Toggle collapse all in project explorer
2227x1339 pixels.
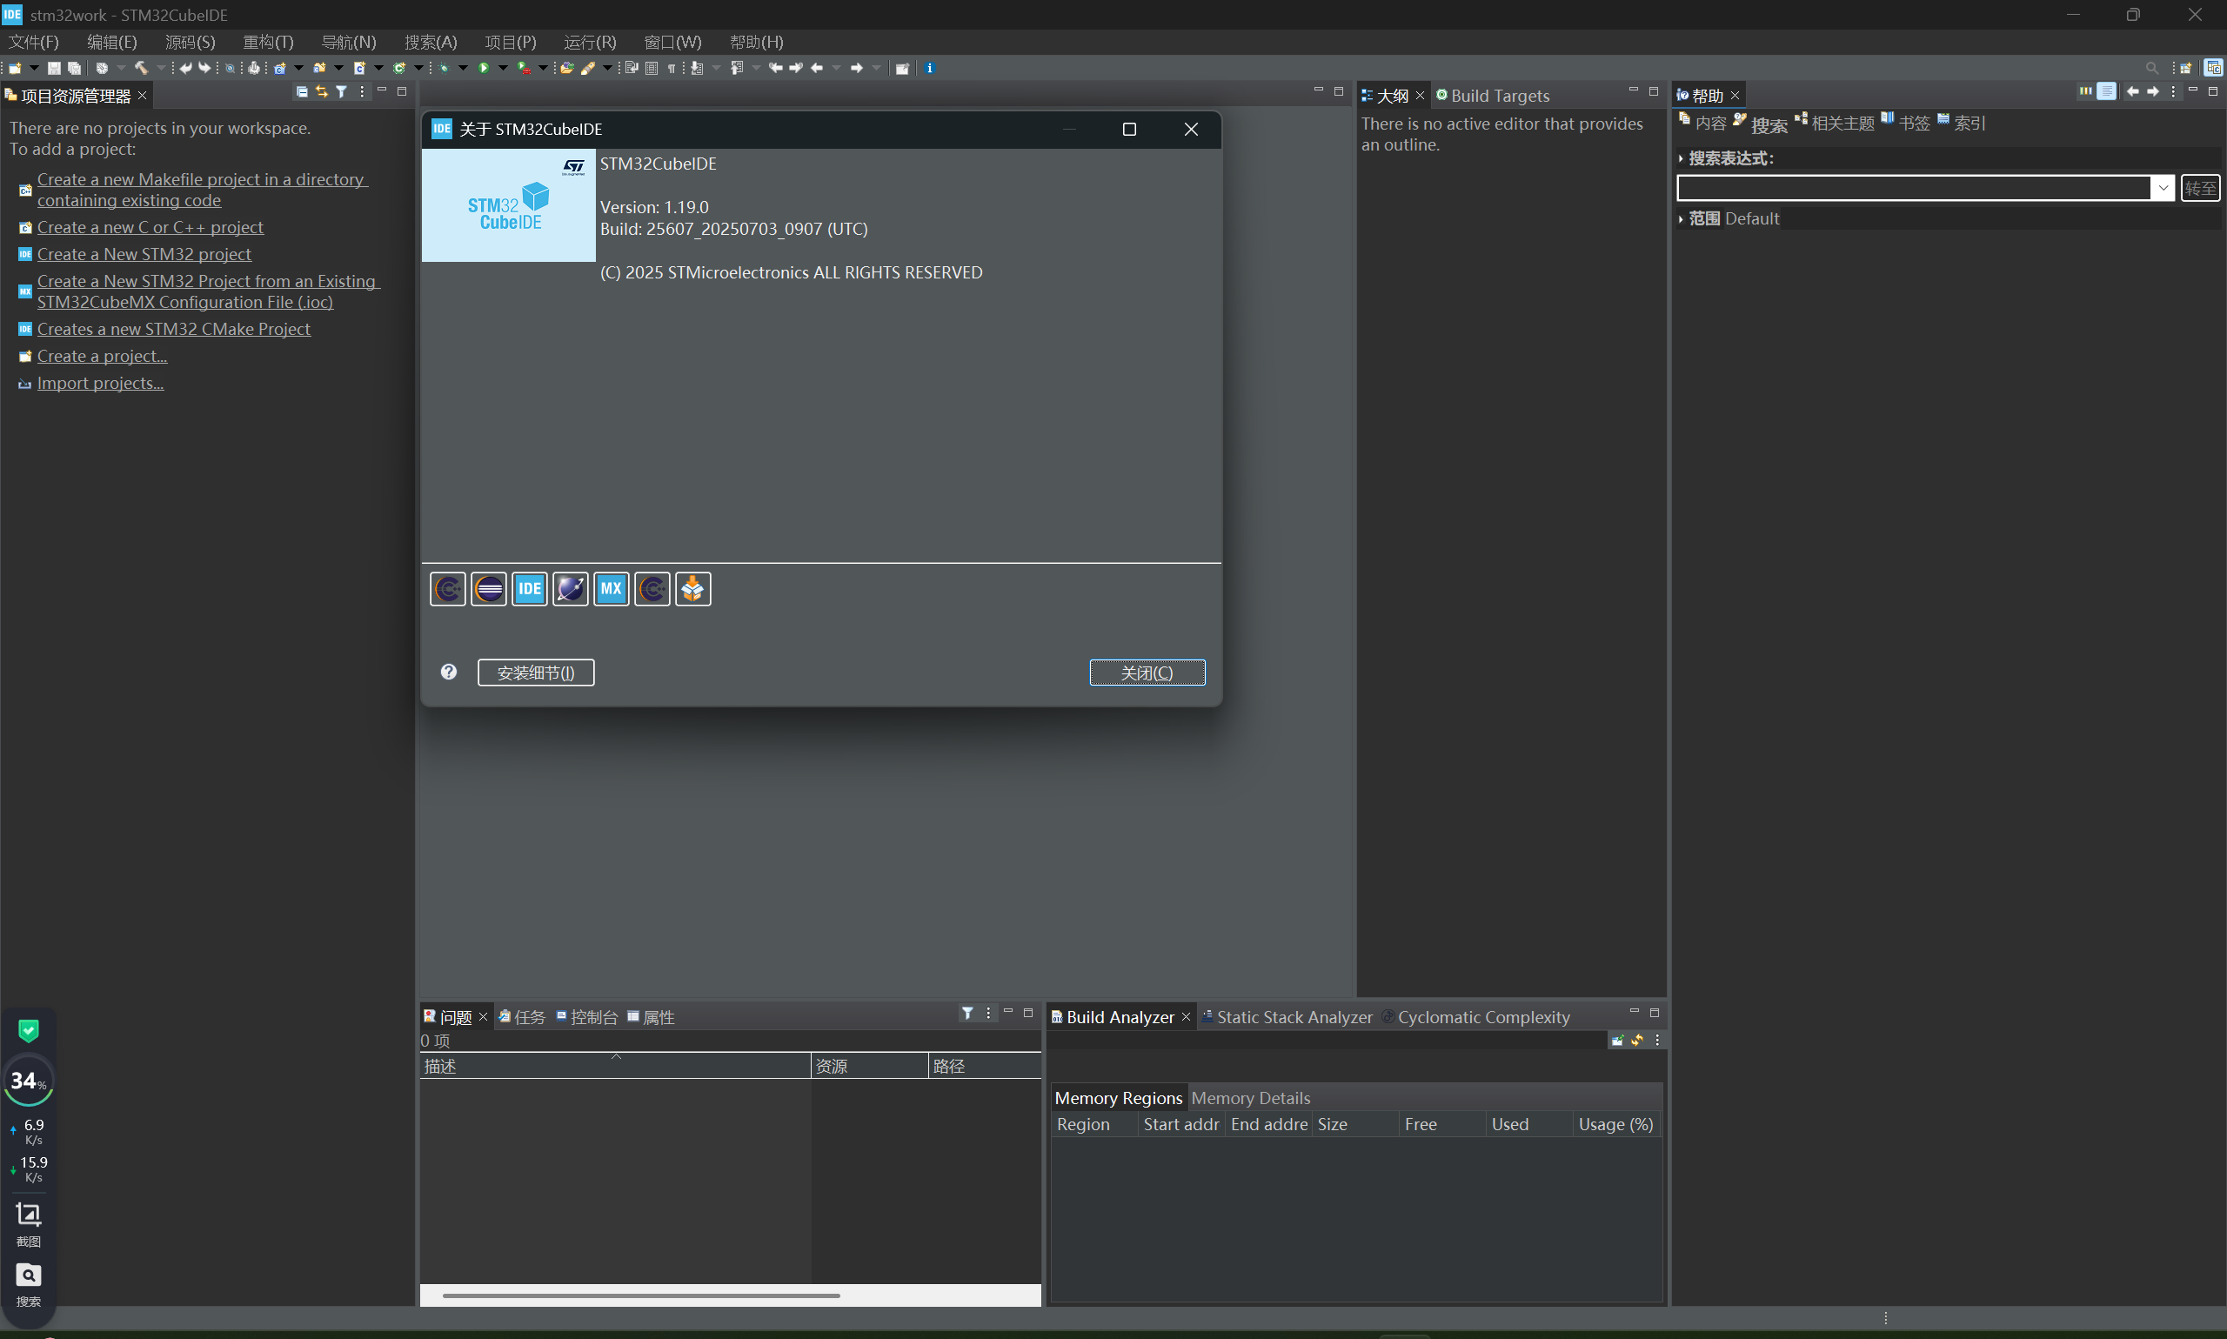301,92
